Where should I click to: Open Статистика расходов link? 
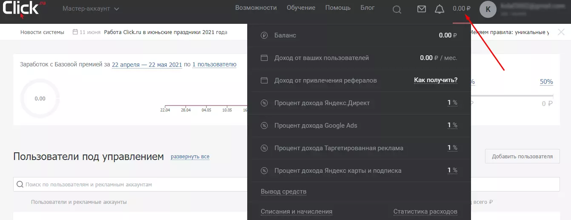[x=425, y=211]
